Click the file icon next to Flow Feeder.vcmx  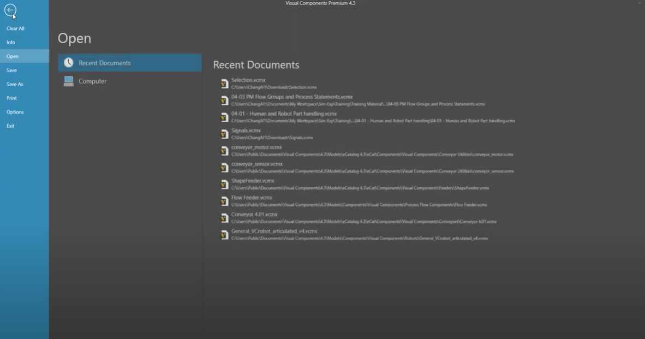pos(224,201)
